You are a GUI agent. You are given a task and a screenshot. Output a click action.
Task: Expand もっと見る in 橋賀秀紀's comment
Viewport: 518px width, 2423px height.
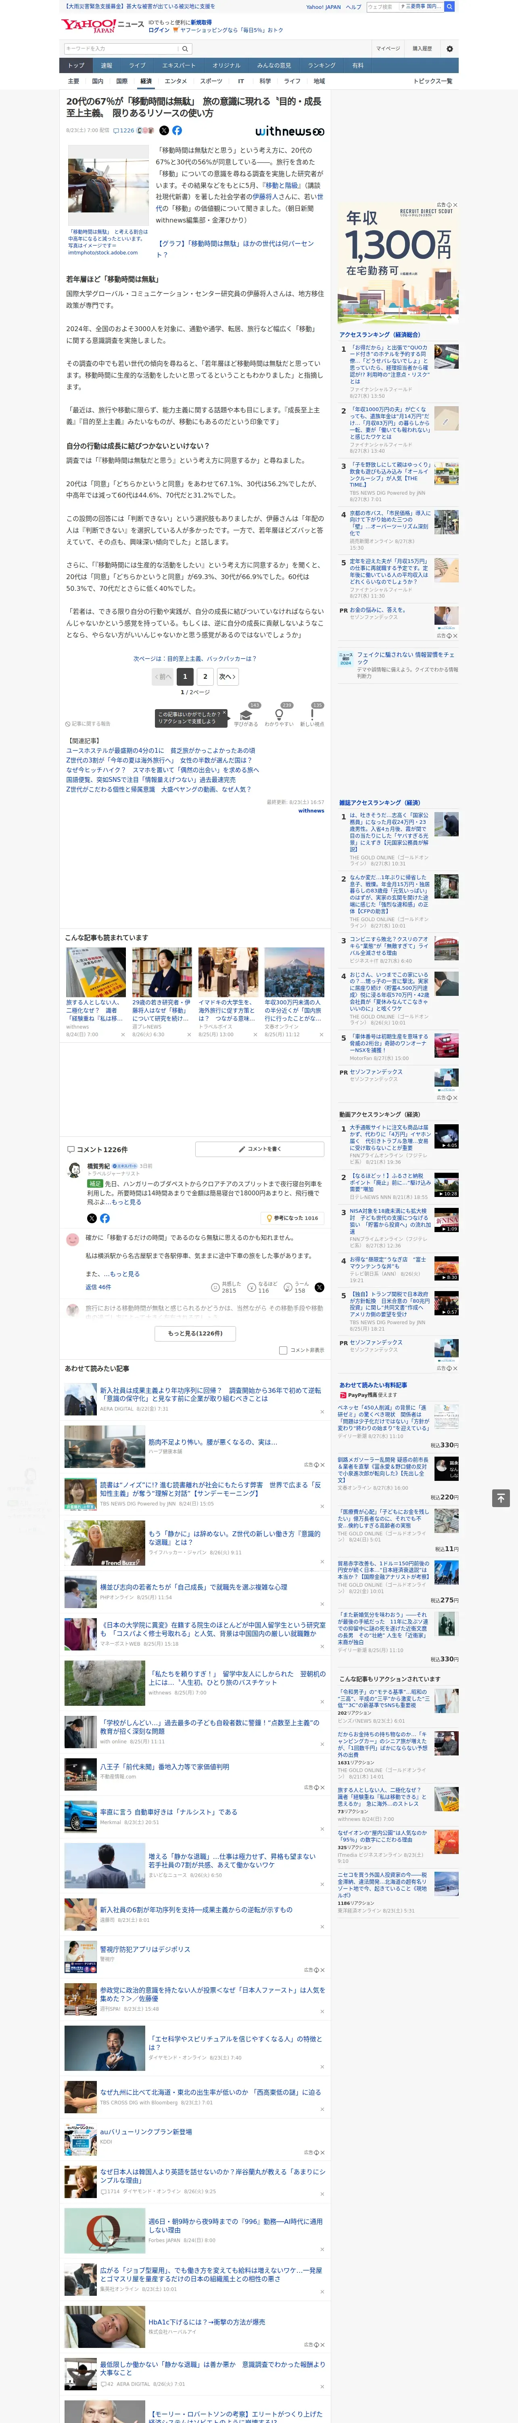pos(127,1202)
